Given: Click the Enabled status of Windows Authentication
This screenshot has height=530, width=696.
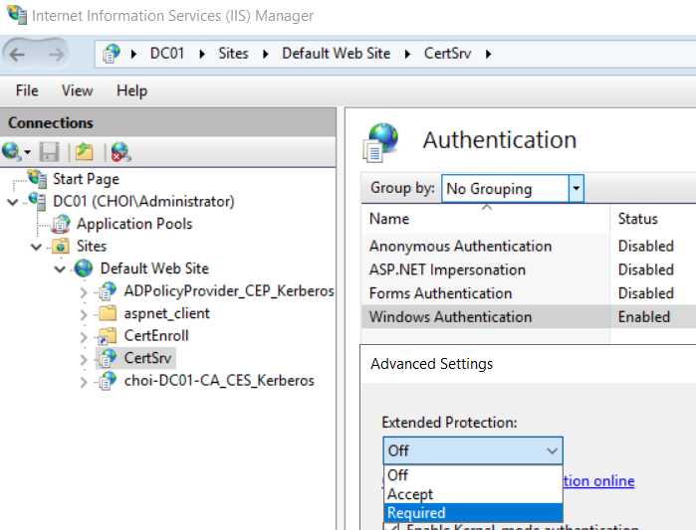Looking at the screenshot, I should [x=644, y=316].
